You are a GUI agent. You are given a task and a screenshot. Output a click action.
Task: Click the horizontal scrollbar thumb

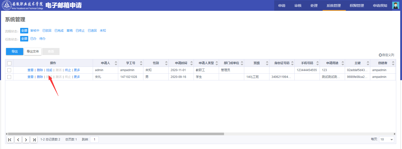(x=116, y=134)
